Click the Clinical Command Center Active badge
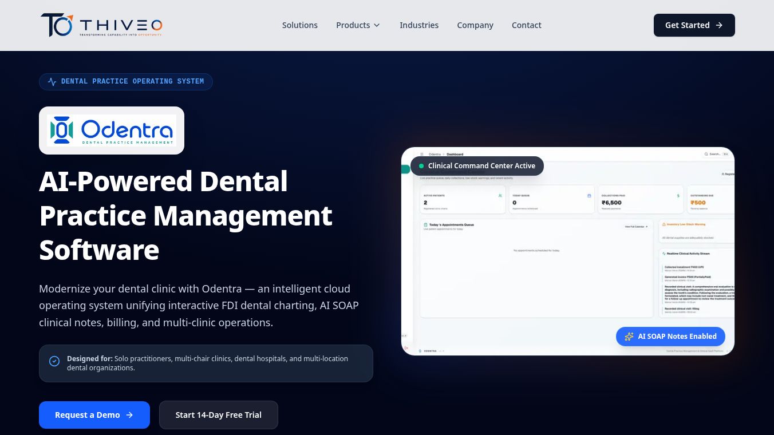The width and height of the screenshot is (774, 435). [x=477, y=166]
